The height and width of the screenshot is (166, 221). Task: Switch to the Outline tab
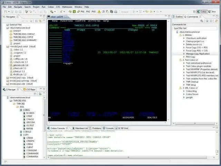pyautogui.click(x=178, y=17)
